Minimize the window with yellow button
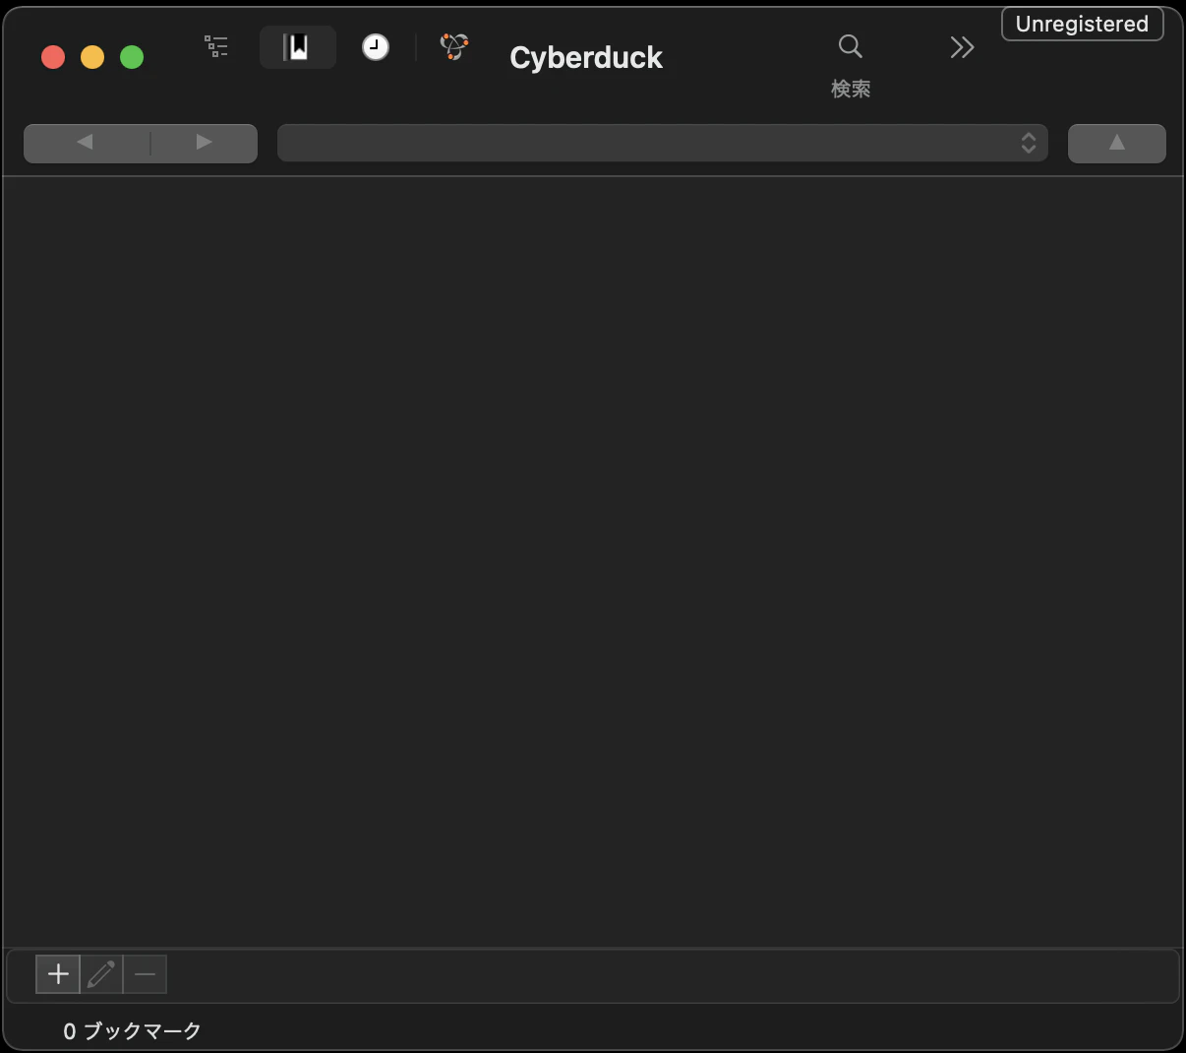 (92, 58)
